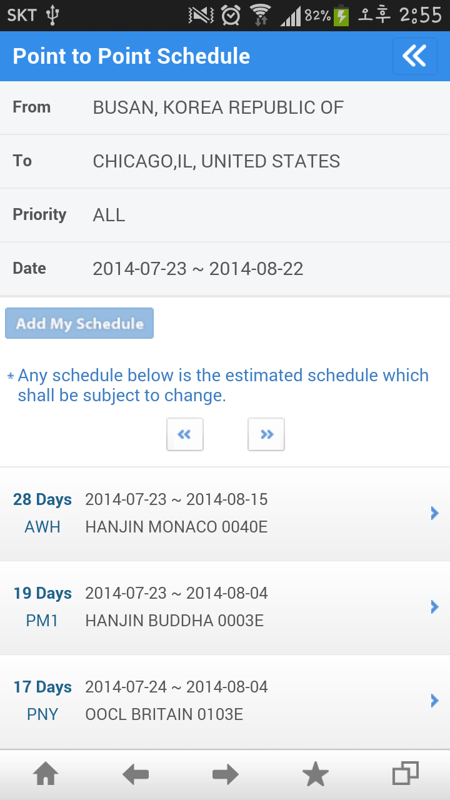Screen dimensions: 450x800
Task: Tap the Priority ALL value
Action: click(109, 215)
